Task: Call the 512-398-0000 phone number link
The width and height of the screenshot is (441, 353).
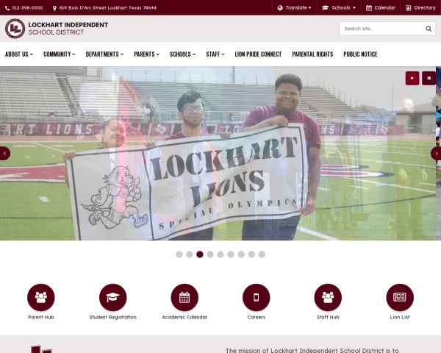Action: point(28,8)
